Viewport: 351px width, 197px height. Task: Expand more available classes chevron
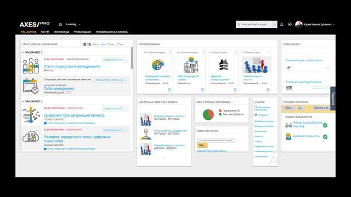click(163, 158)
